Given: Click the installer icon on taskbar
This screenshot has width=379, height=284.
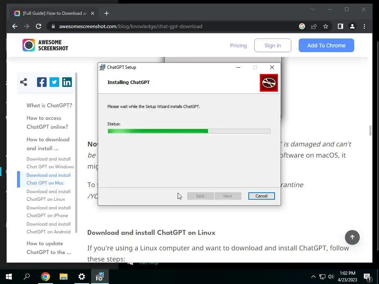Looking at the screenshot, I should click(100, 277).
